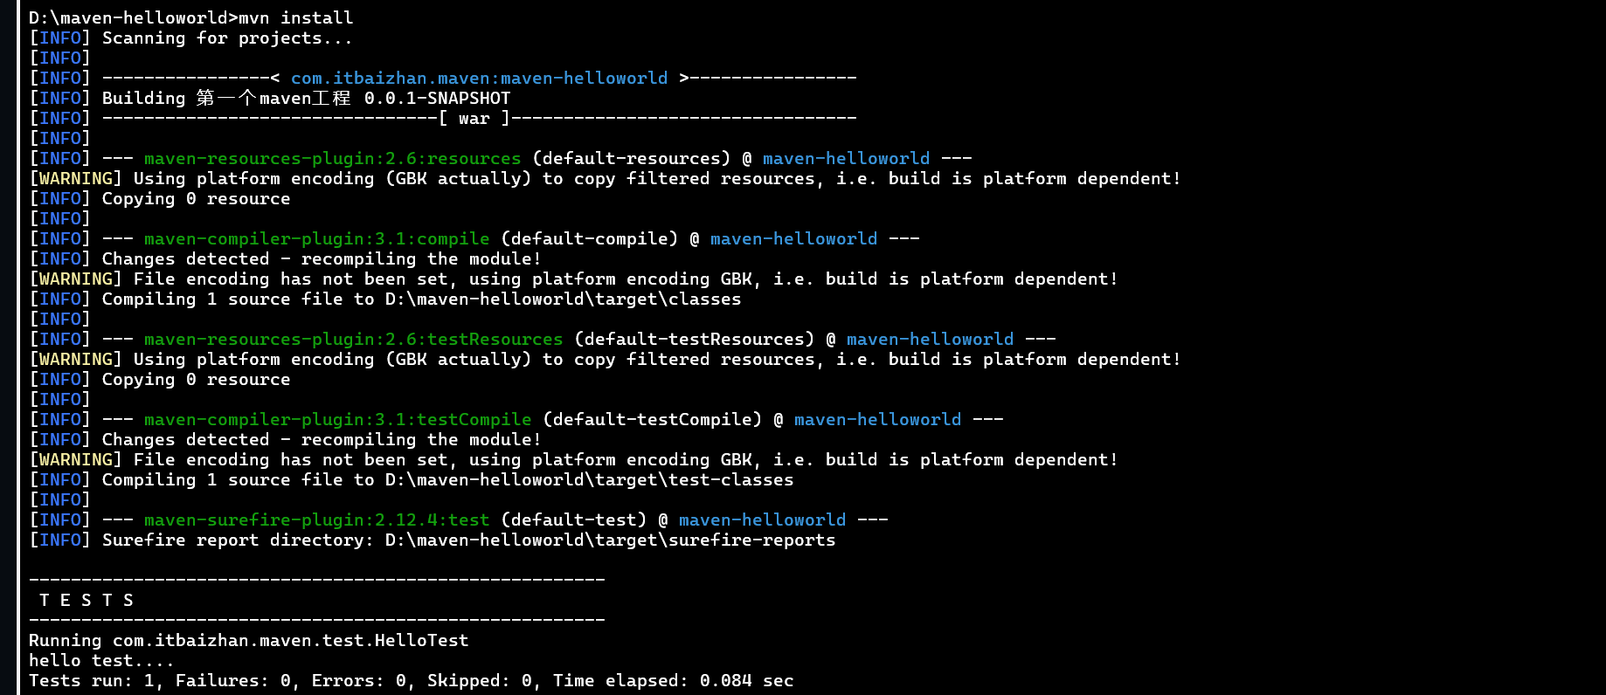Click the "Scanning for projects..." line

(227, 38)
